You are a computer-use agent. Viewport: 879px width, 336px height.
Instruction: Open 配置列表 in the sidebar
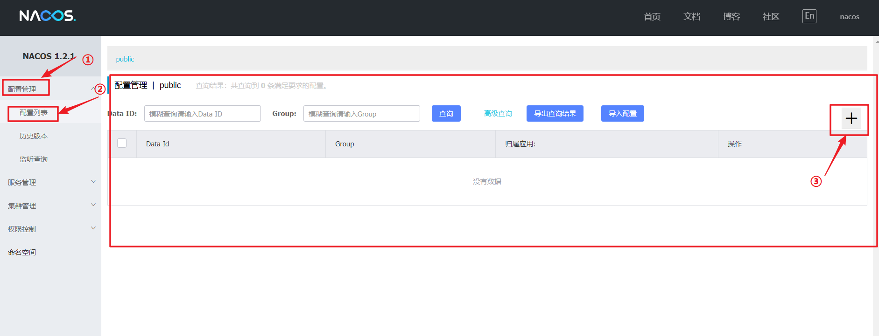point(34,113)
